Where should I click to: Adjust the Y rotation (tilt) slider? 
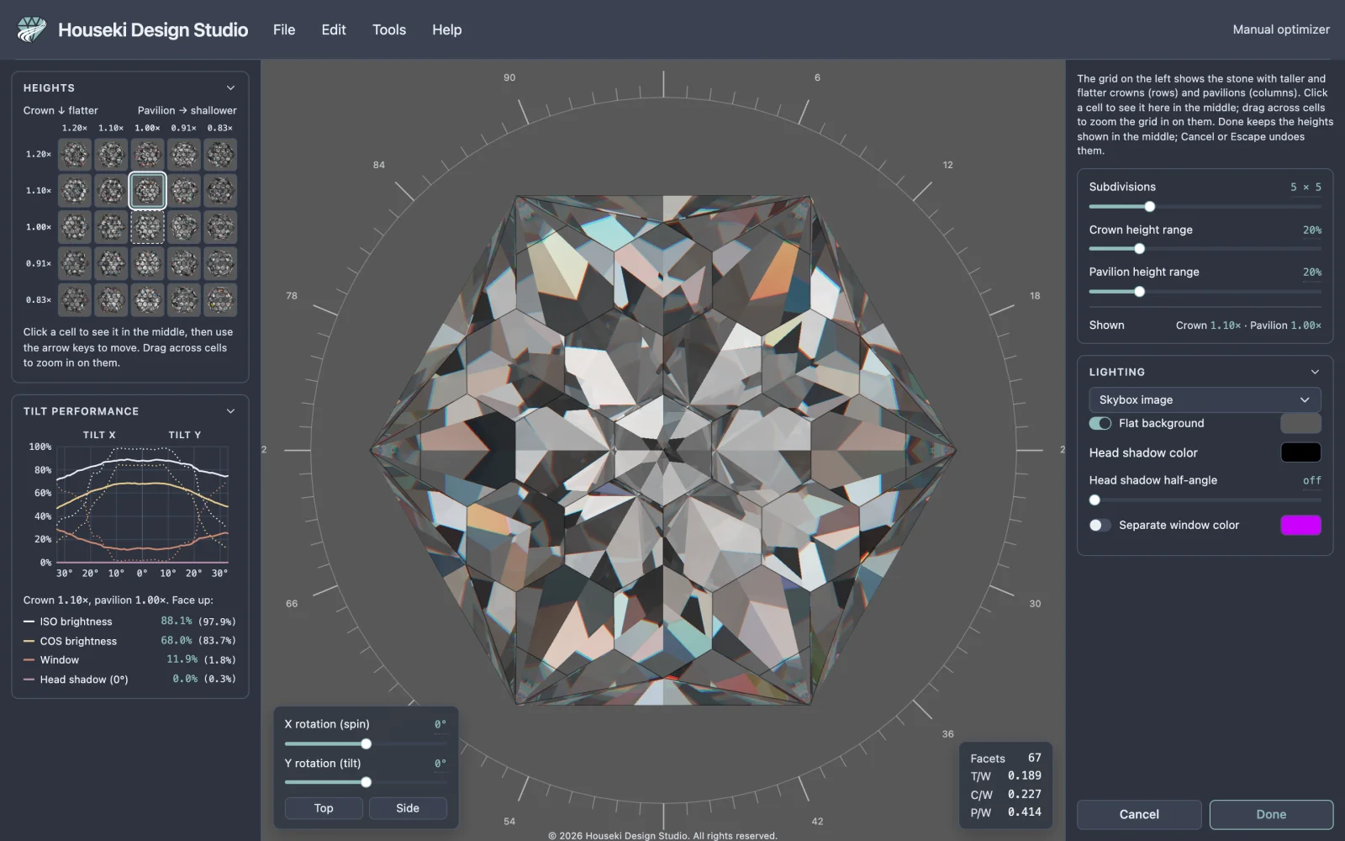click(x=366, y=782)
